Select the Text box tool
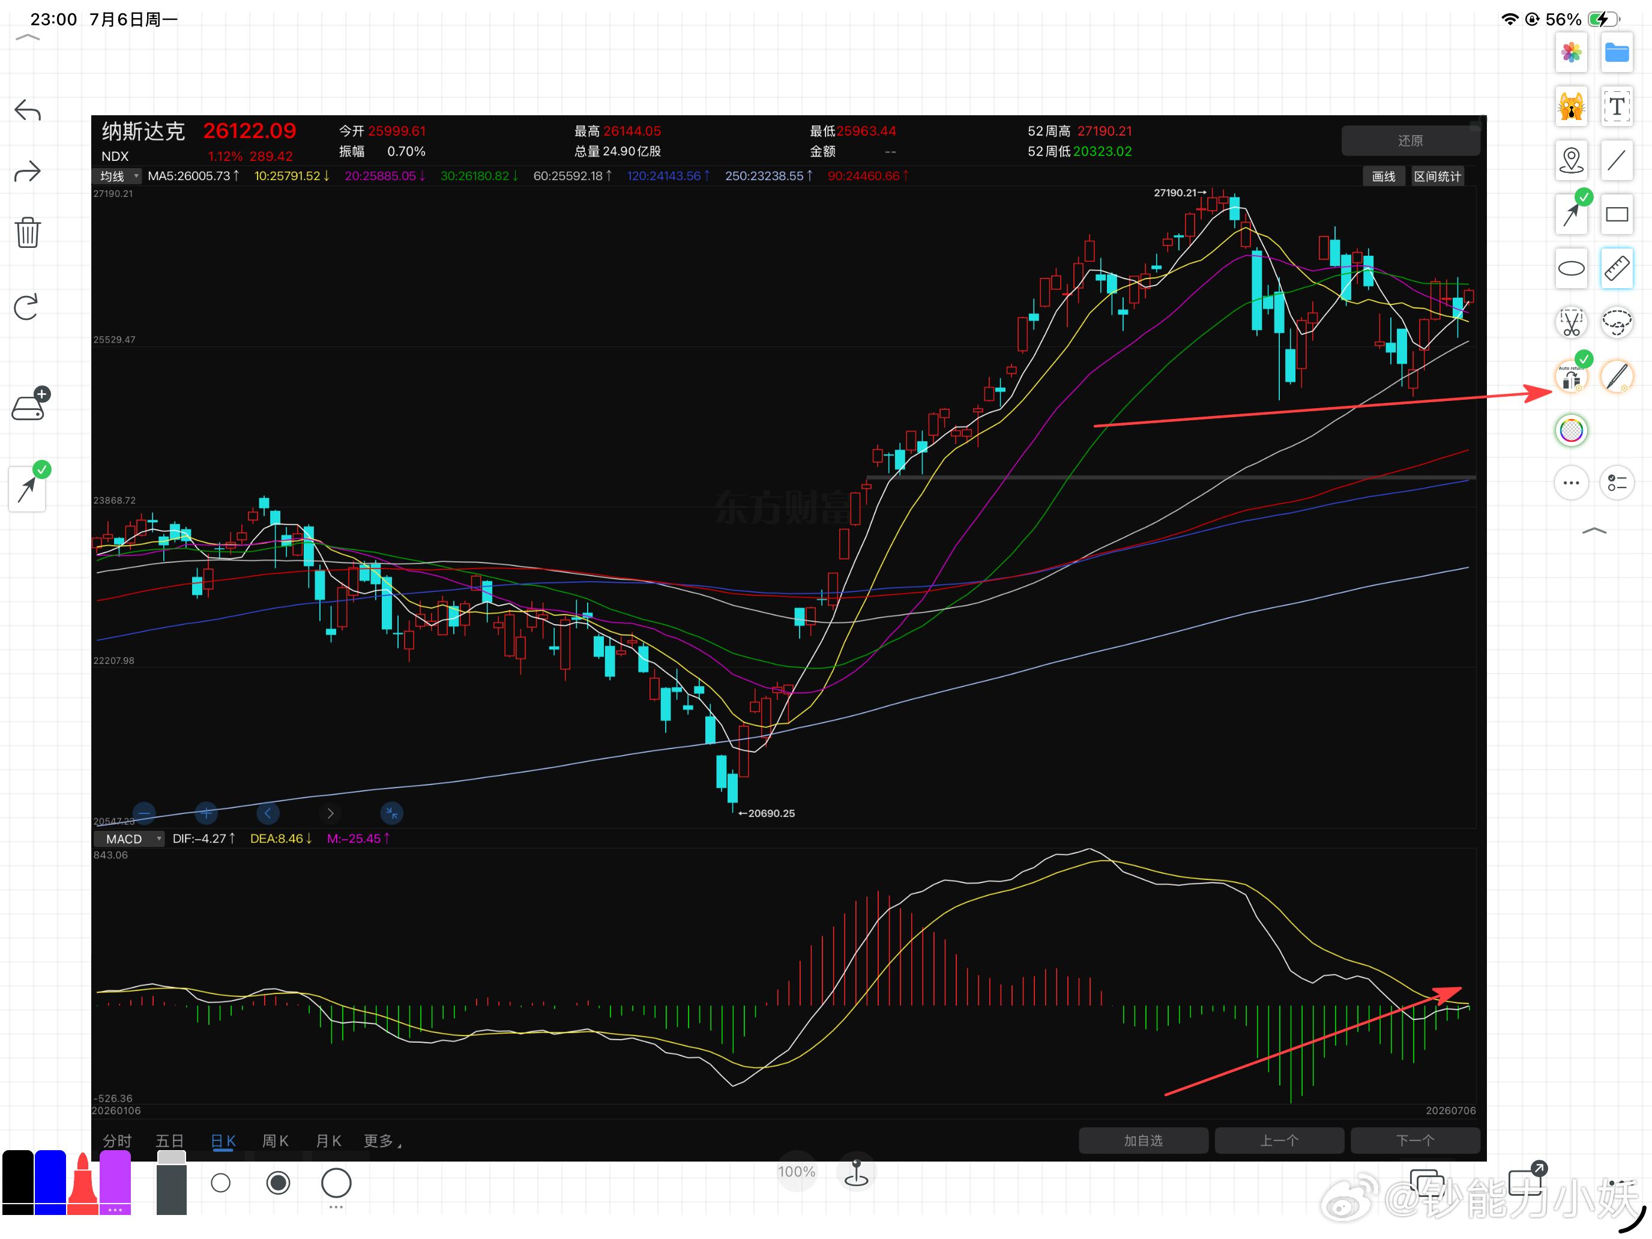Screen dimensions: 1652x1239 (1617, 107)
